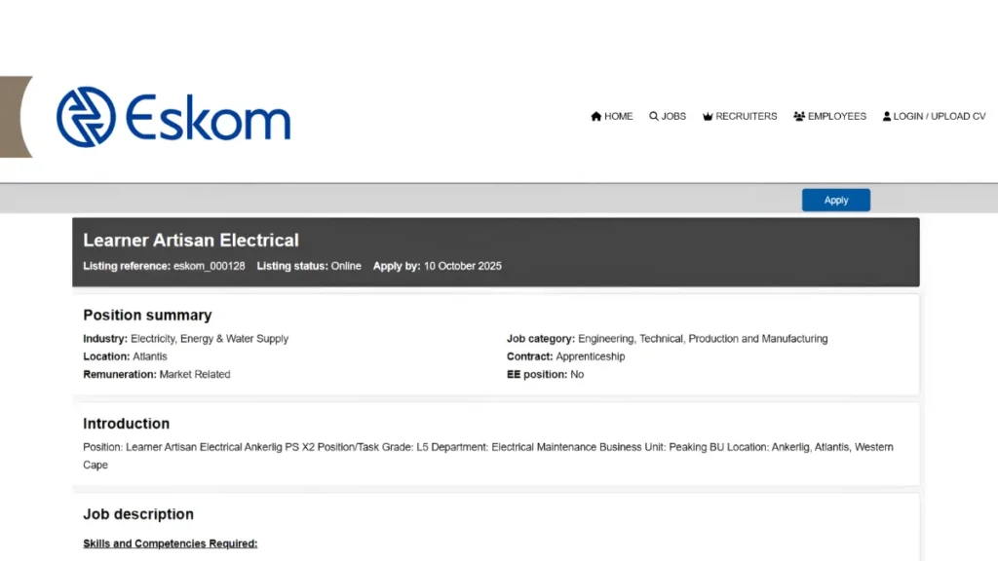
Task: Click the Position summary heading
Action: click(x=147, y=316)
